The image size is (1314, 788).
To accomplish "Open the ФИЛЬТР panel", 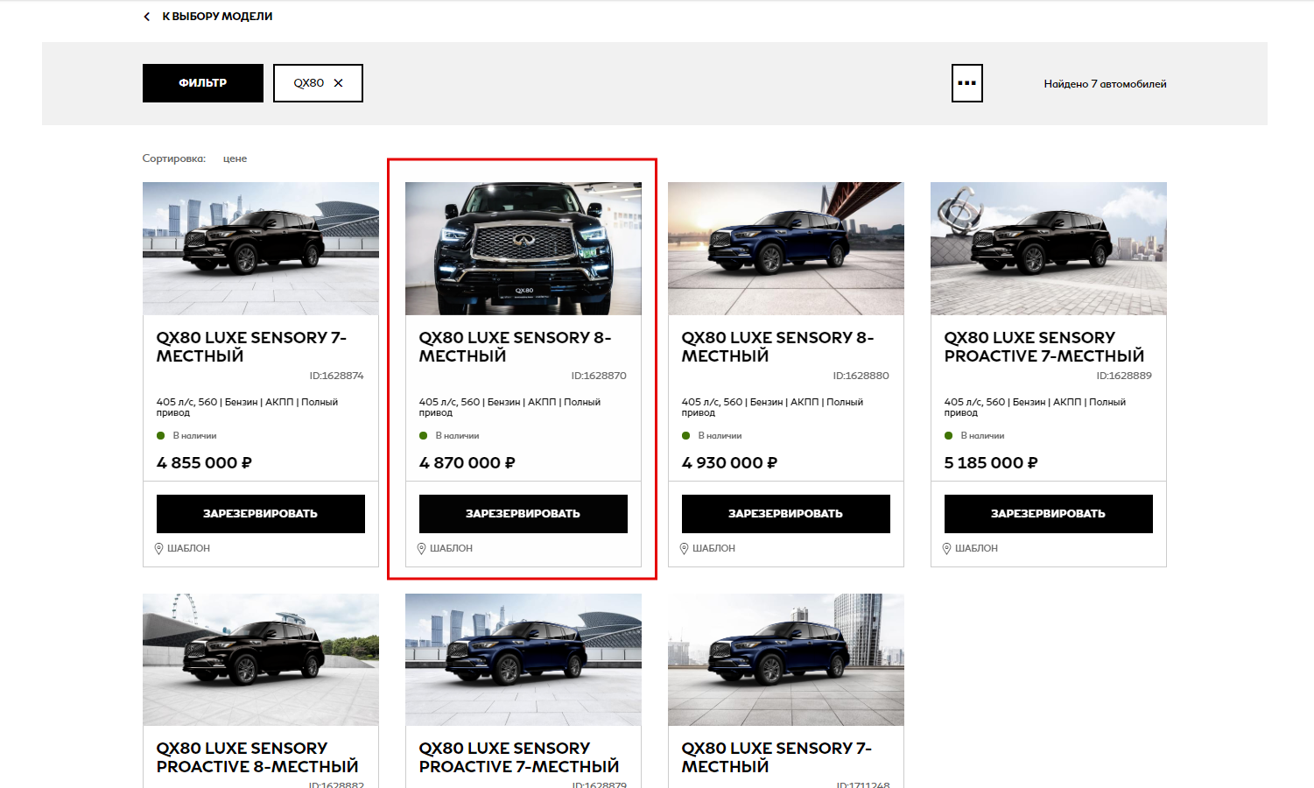I will pos(203,83).
